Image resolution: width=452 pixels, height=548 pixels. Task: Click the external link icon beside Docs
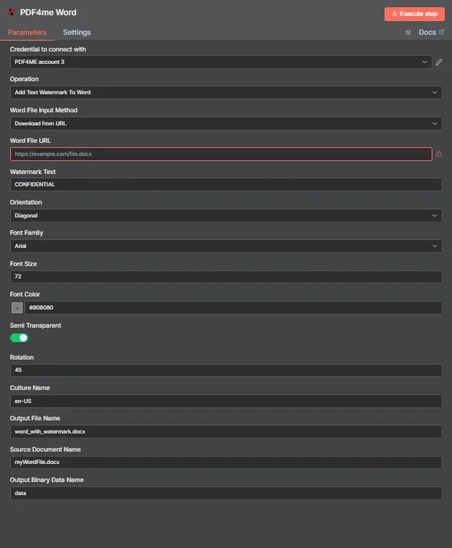tap(442, 32)
